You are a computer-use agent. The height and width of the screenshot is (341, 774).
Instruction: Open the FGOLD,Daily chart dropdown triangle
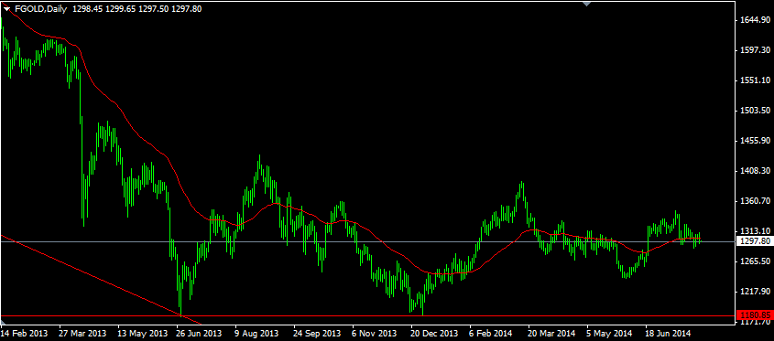[x=7, y=8]
